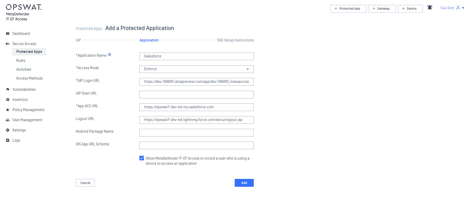Open the Access Mode dropdown
The width and height of the screenshot is (474, 201).
tap(196, 69)
